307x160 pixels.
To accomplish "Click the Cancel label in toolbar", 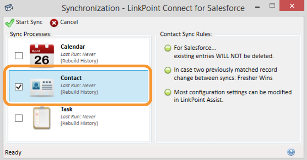I will [x=69, y=22].
